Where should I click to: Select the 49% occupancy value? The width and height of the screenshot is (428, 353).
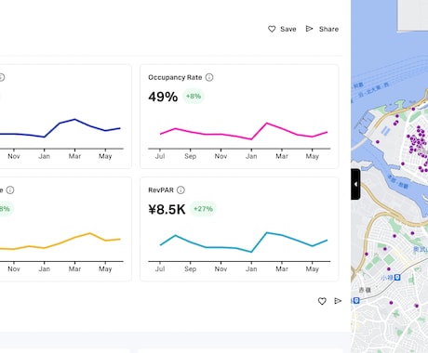click(163, 97)
